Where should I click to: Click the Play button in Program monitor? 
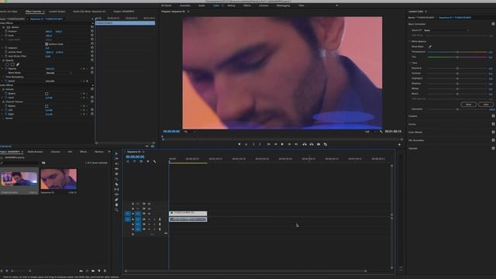[x=282, y=144]
